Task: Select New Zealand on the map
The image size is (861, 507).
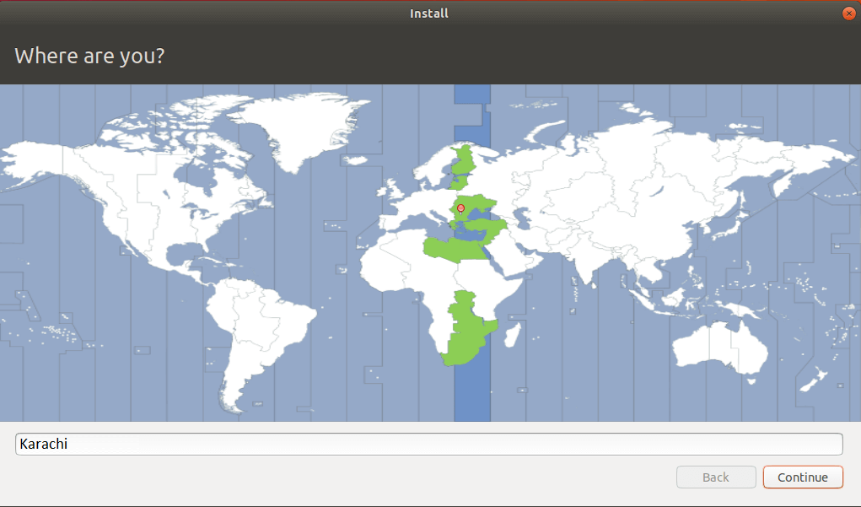Action: [x=813, y=380]
